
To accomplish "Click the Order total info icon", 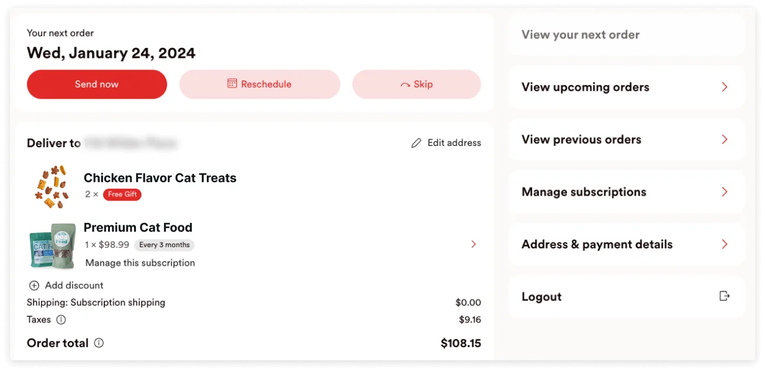I will [99, 343].
